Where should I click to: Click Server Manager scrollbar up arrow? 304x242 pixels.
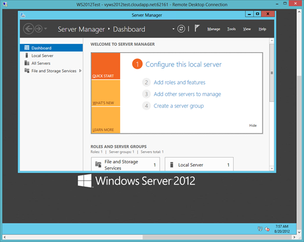272,40
